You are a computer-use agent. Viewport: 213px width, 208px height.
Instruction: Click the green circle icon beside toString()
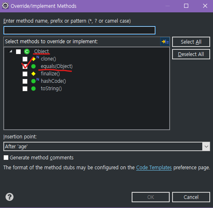pyautogui.click(x=33, y=89)
